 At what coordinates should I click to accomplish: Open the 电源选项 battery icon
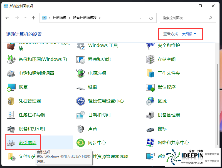click(x=81, y=73)
